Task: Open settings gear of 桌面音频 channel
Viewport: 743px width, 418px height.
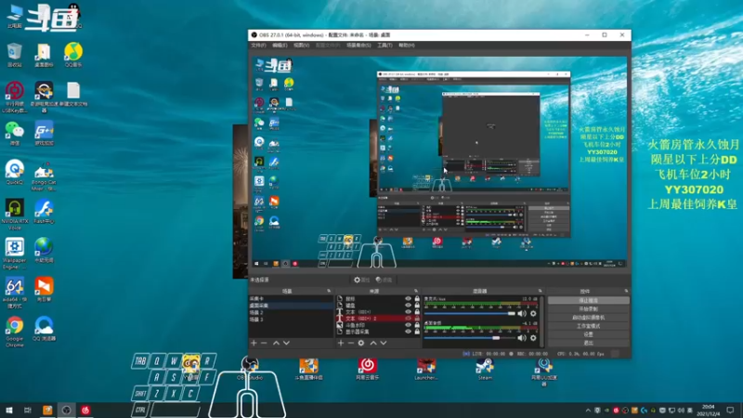Action: click(533, 338)
